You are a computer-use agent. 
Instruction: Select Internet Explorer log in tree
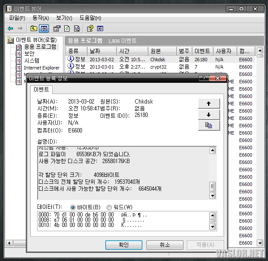click(41, 68)
